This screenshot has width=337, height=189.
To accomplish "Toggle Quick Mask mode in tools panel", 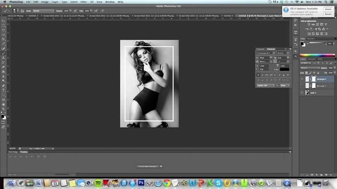I will 4,122.
